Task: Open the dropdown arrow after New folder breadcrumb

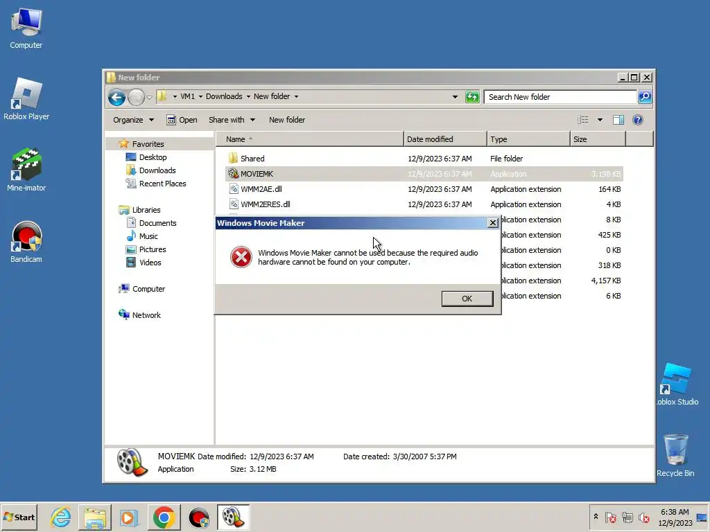Action: pos(296,96)
